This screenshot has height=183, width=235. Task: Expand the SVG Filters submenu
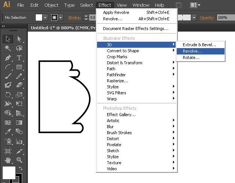click(137, 93)
